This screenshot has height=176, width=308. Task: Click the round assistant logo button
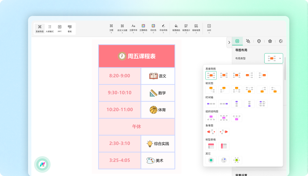42,164
